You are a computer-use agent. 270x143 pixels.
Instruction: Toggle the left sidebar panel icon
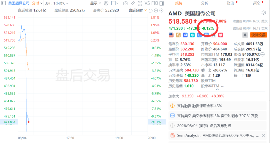pos(4,3)
